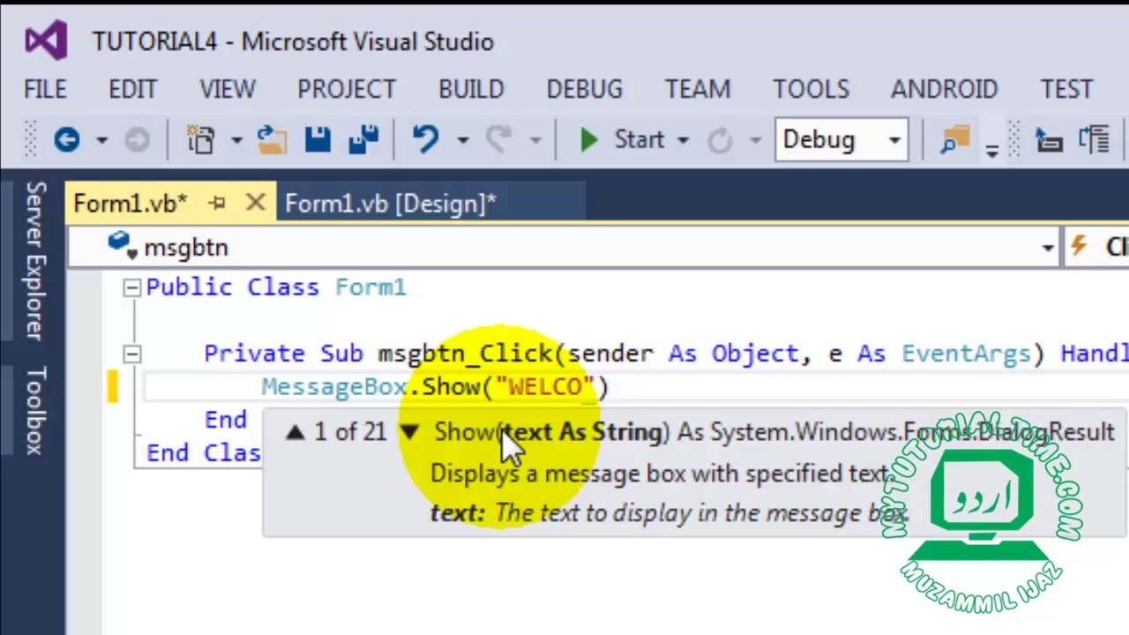Collapse the Public Class Form1 outline
Viewport: 1129px width, 635px height.
[x=131, y=288]
